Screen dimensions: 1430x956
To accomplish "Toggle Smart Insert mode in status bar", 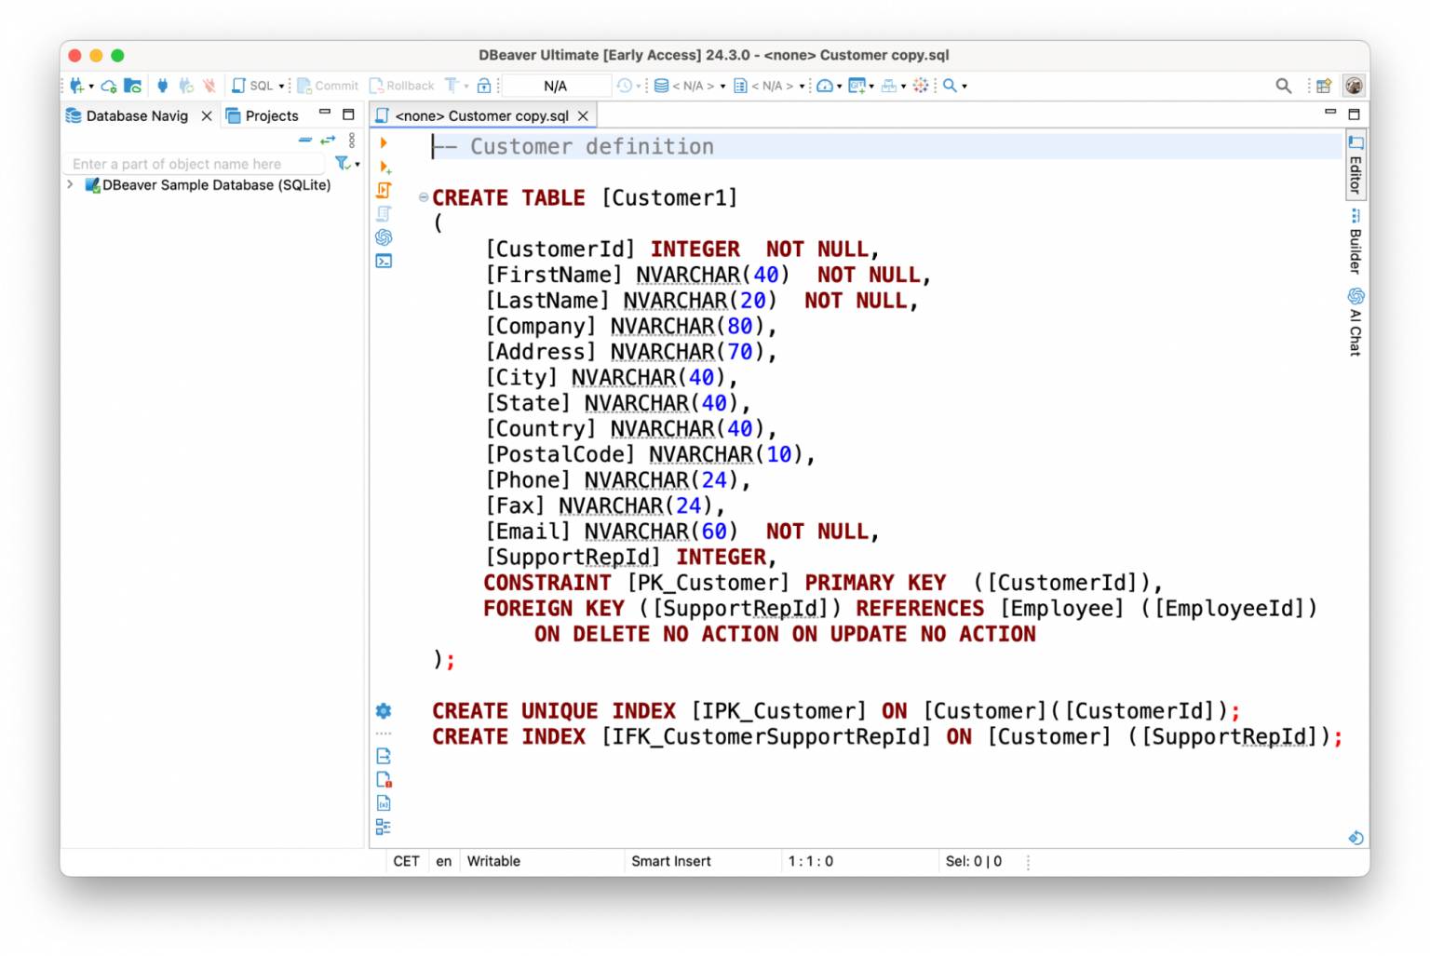I will point(671,861).
